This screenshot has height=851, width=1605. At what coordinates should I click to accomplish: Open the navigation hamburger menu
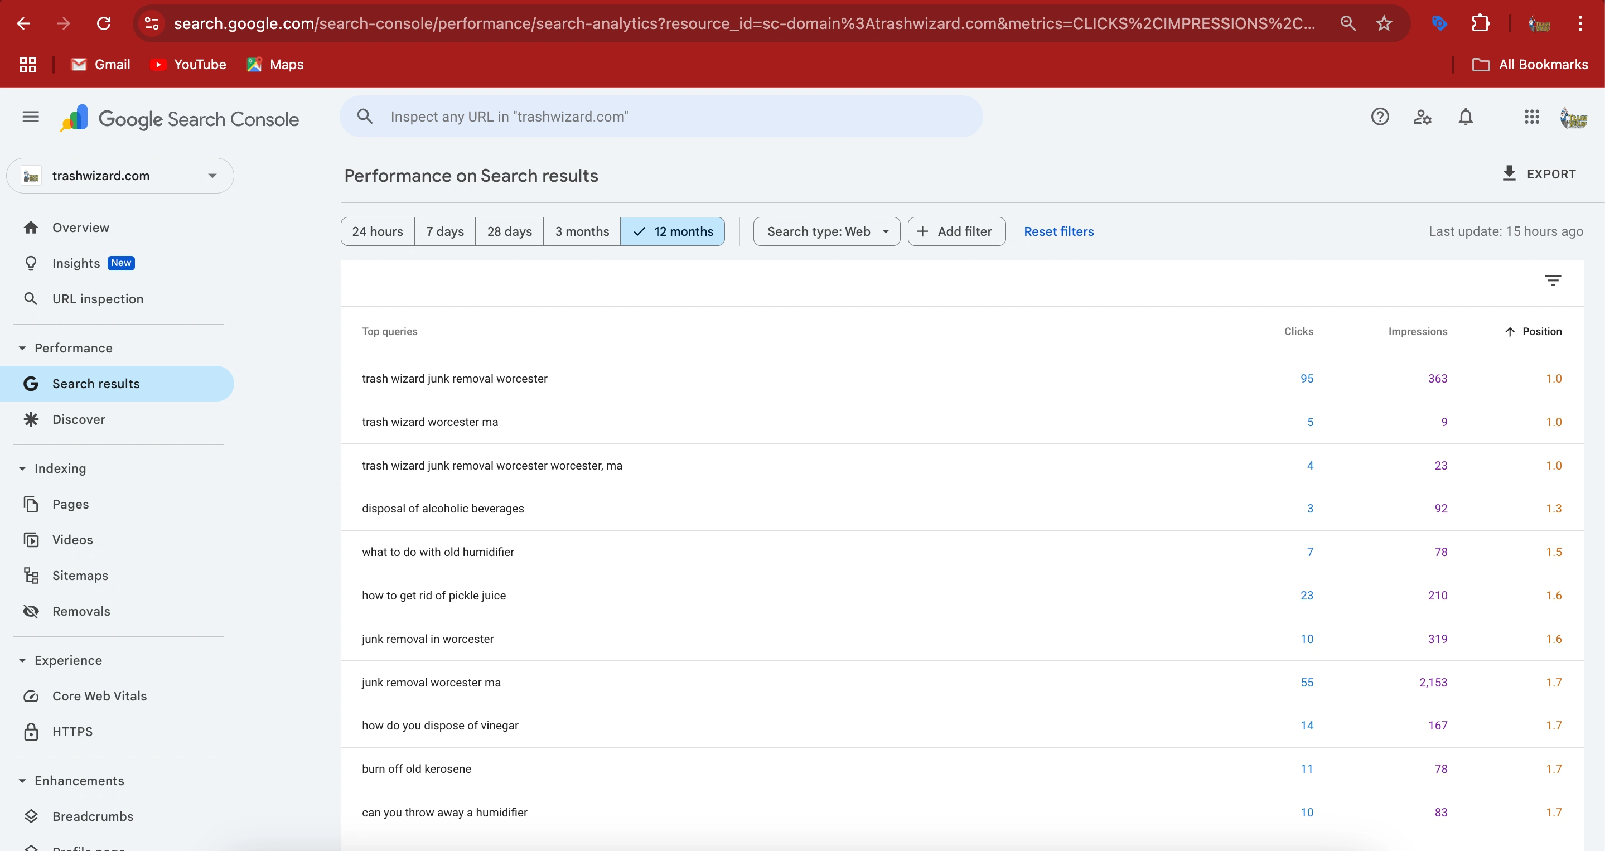30,117
